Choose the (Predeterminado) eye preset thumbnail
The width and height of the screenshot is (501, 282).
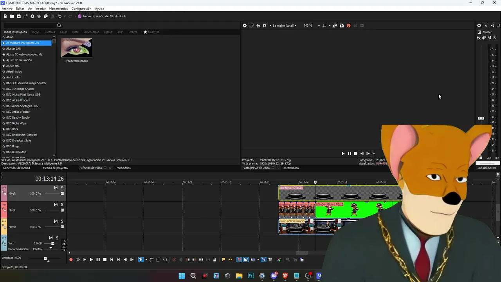click(77, 48)
